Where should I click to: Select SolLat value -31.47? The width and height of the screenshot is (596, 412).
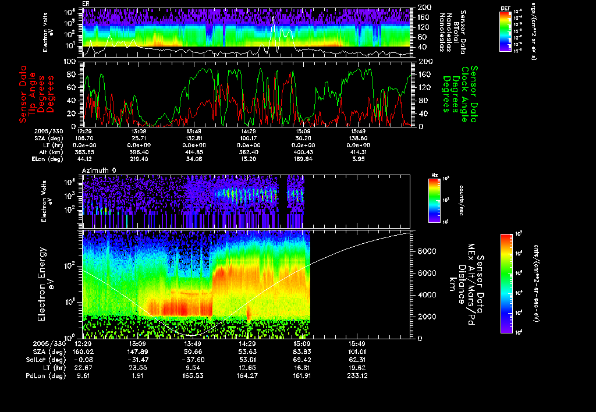click(138, 360)
